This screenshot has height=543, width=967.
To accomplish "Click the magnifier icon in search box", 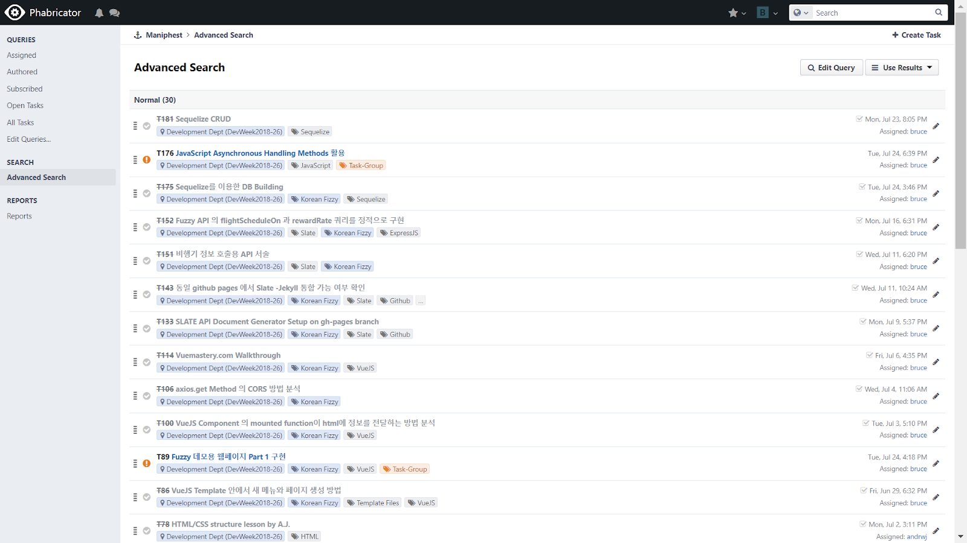I will 938,13.
